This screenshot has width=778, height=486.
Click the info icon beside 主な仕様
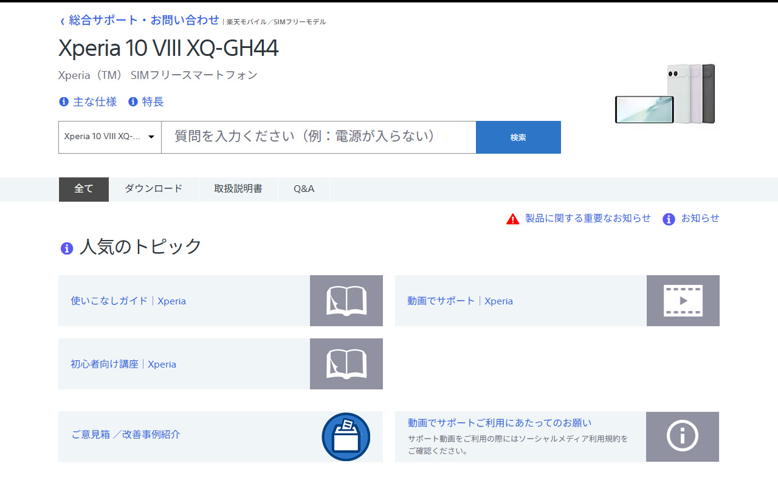tap(64, 102)
